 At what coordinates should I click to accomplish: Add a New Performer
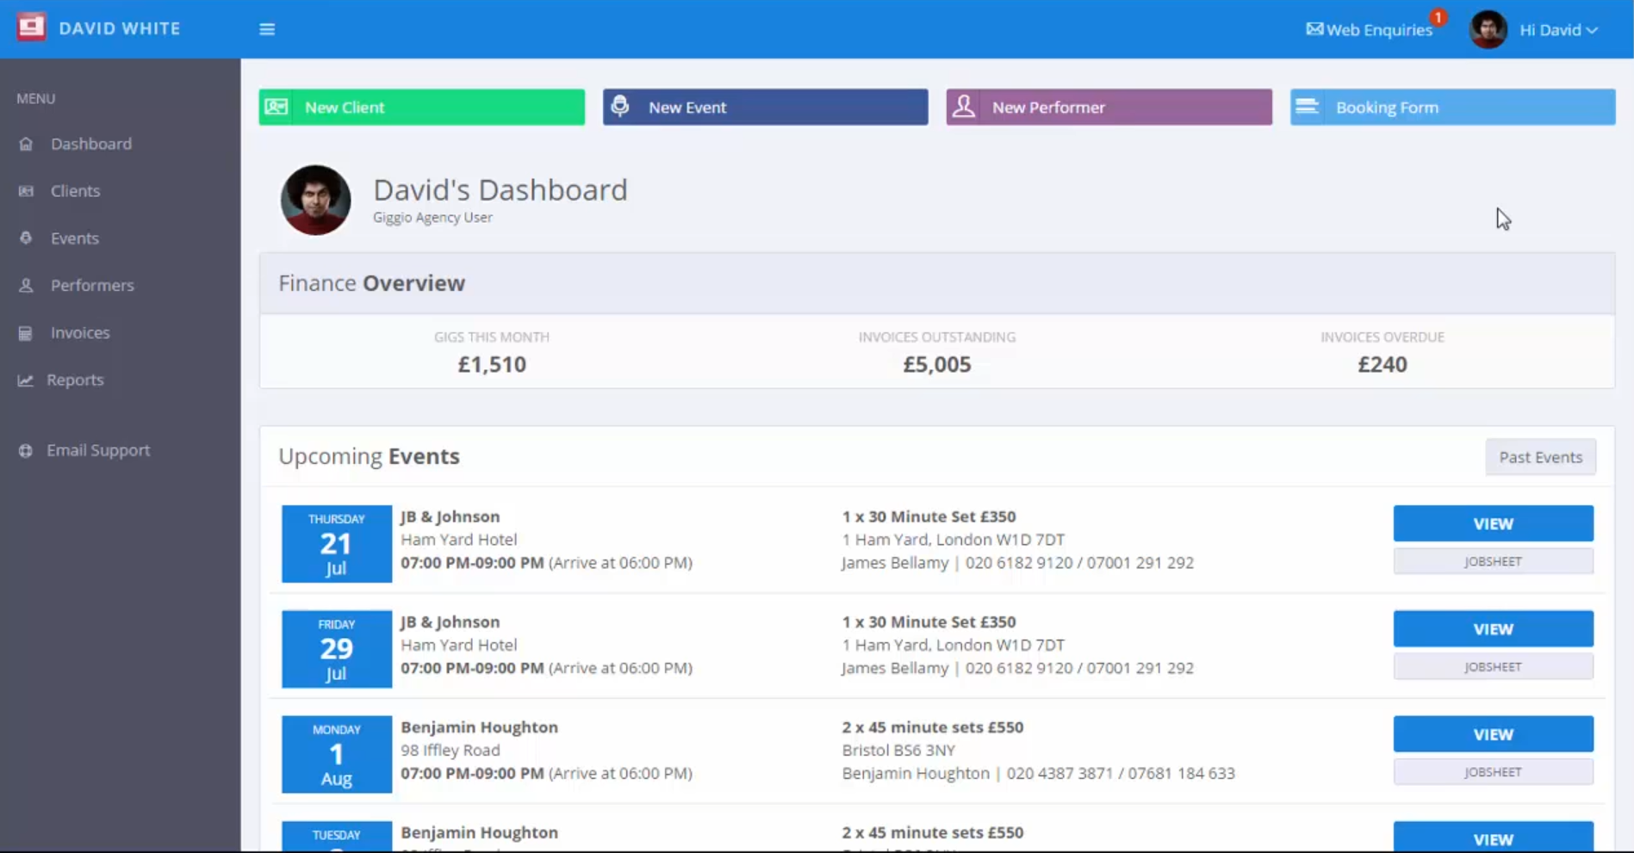click(1109, 108)
